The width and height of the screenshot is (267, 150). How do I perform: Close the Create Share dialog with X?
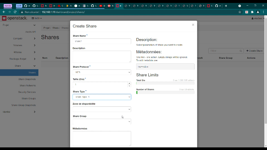(x=193, y=25)
